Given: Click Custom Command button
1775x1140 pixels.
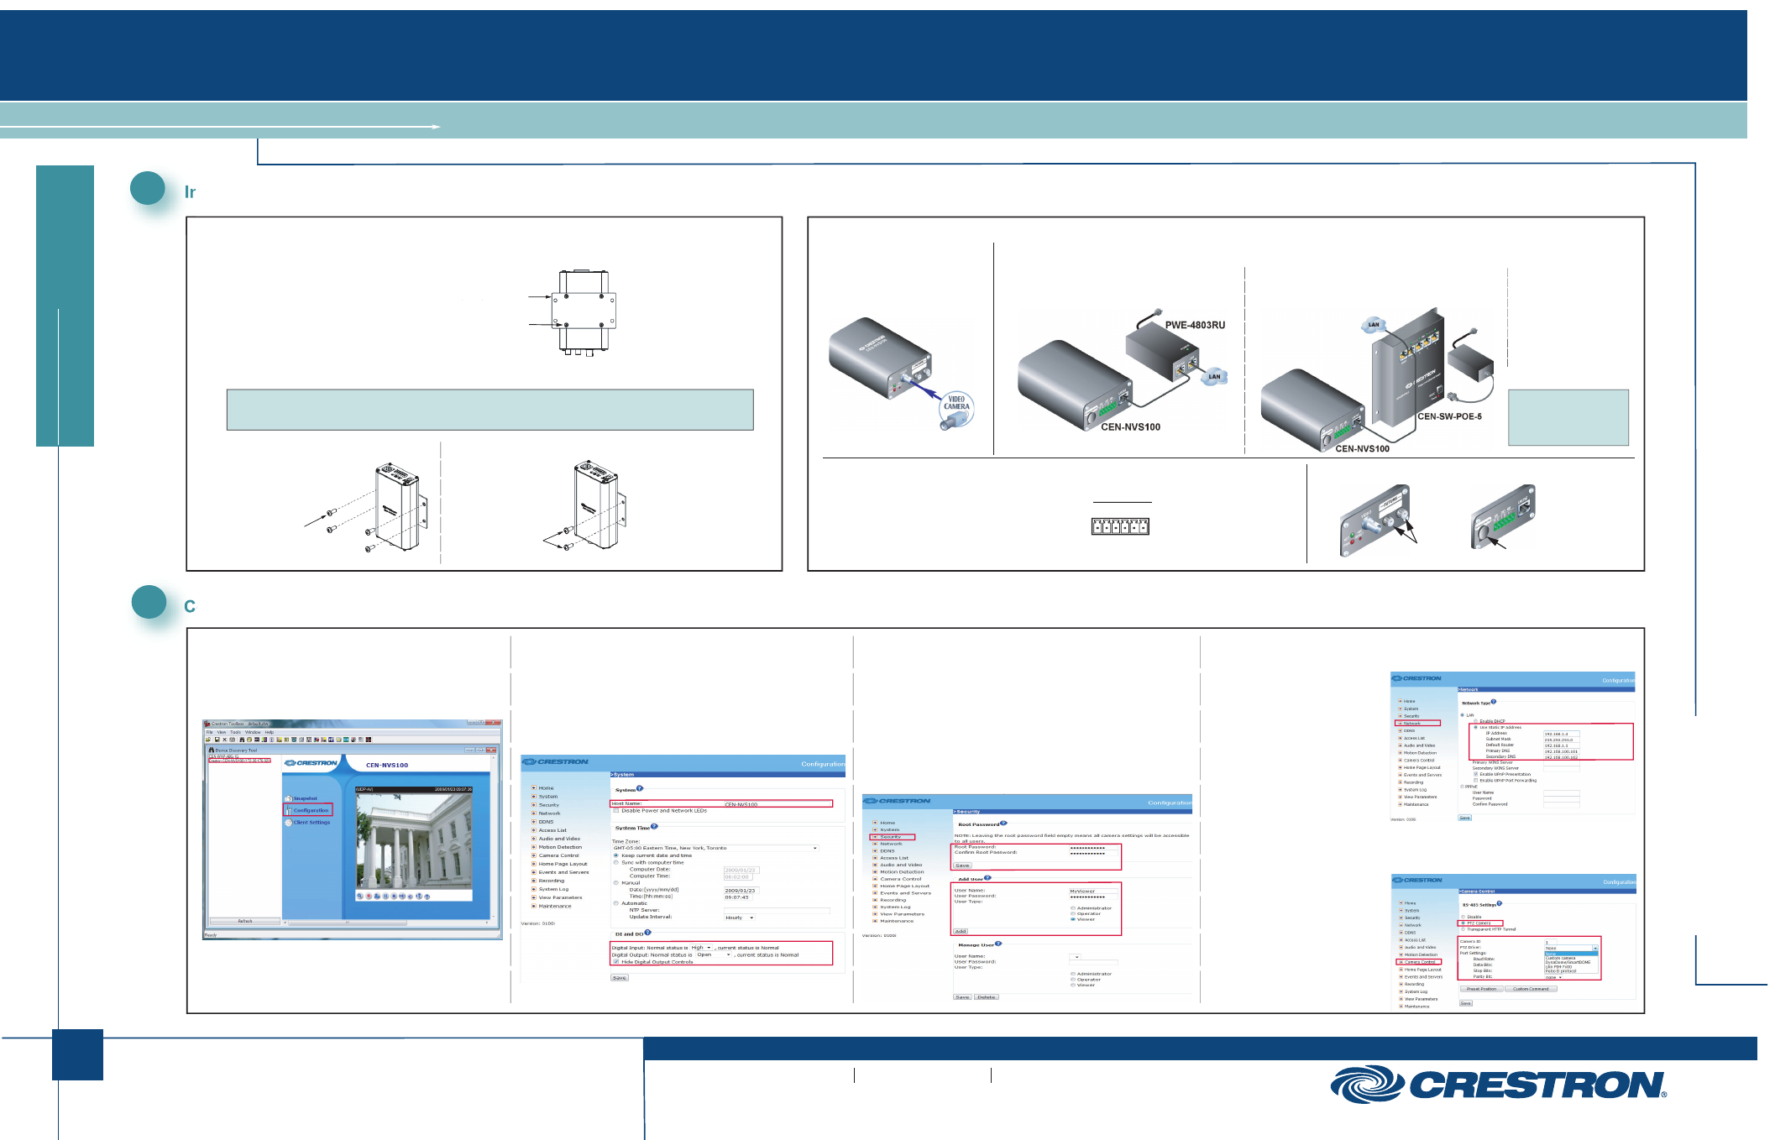Looking at the screenshot, I should pyautogui.click(x=1531, y=989).
